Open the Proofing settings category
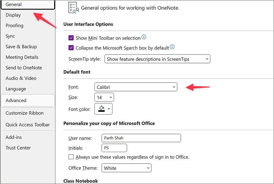Viewport: 274px width, 184px height. click(14, 26)
